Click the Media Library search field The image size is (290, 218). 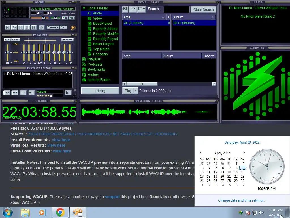pyautogui.click(x=176, y=9)
